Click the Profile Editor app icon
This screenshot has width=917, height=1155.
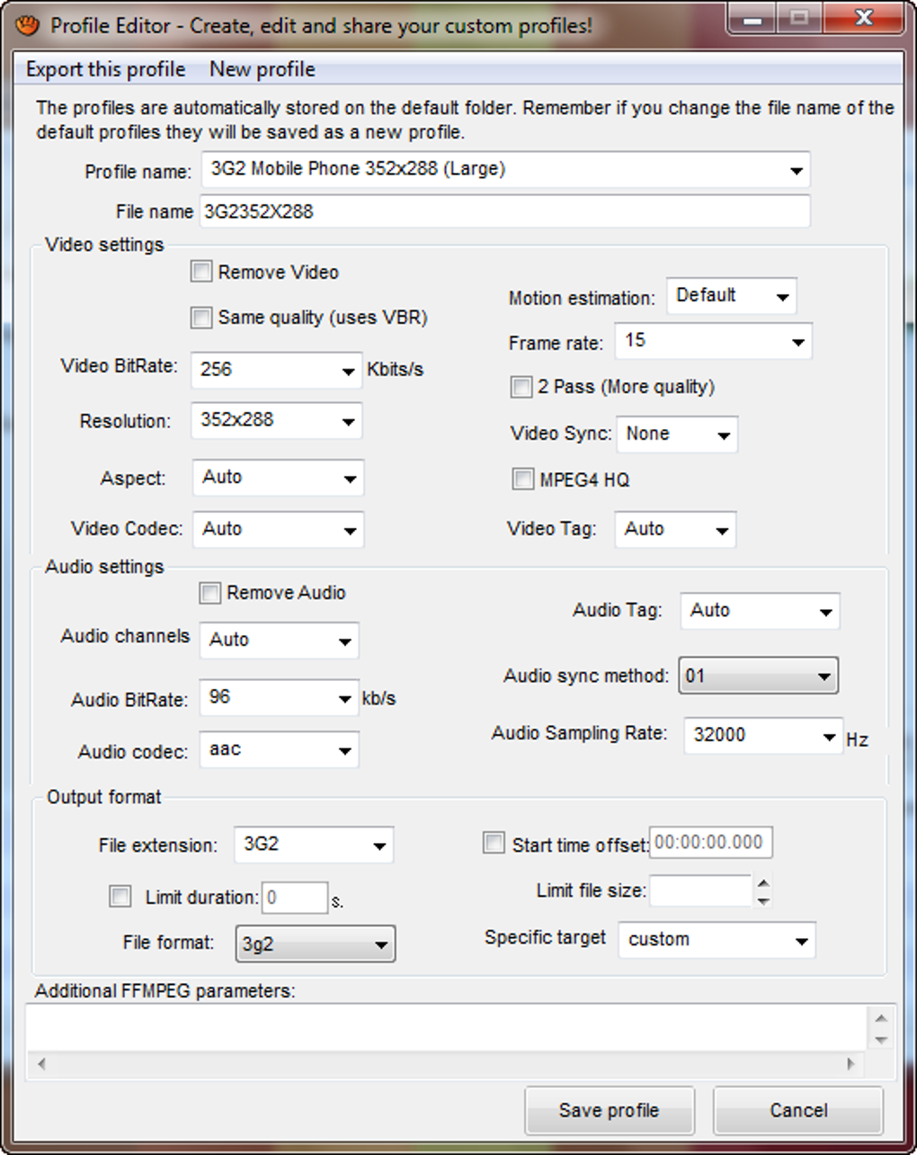(28, 24)
